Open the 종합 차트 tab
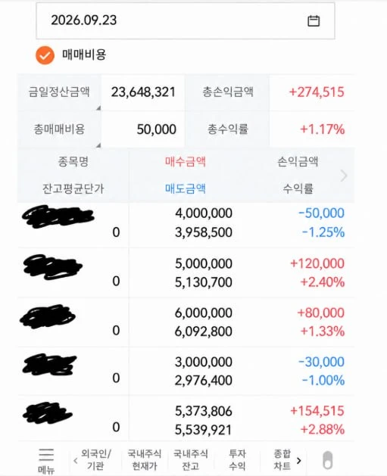The image size is (387, 476). point(282,459)
